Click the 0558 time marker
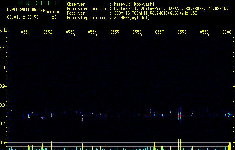The image size is (235, 150). (182, 32)
